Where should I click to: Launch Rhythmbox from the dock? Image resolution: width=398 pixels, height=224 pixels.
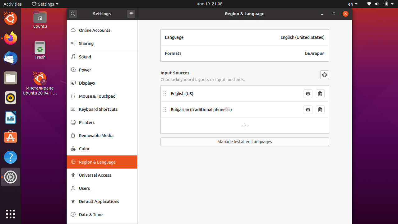(11, 98)
